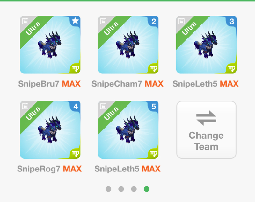
Task: Tap the number 3 slot badge
Action: click(232, 21)
